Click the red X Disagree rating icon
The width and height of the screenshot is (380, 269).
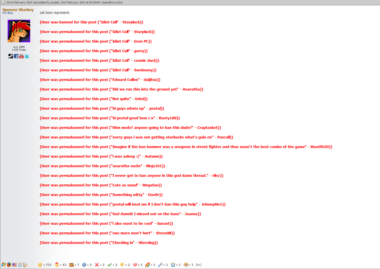[x=97, y=265]
